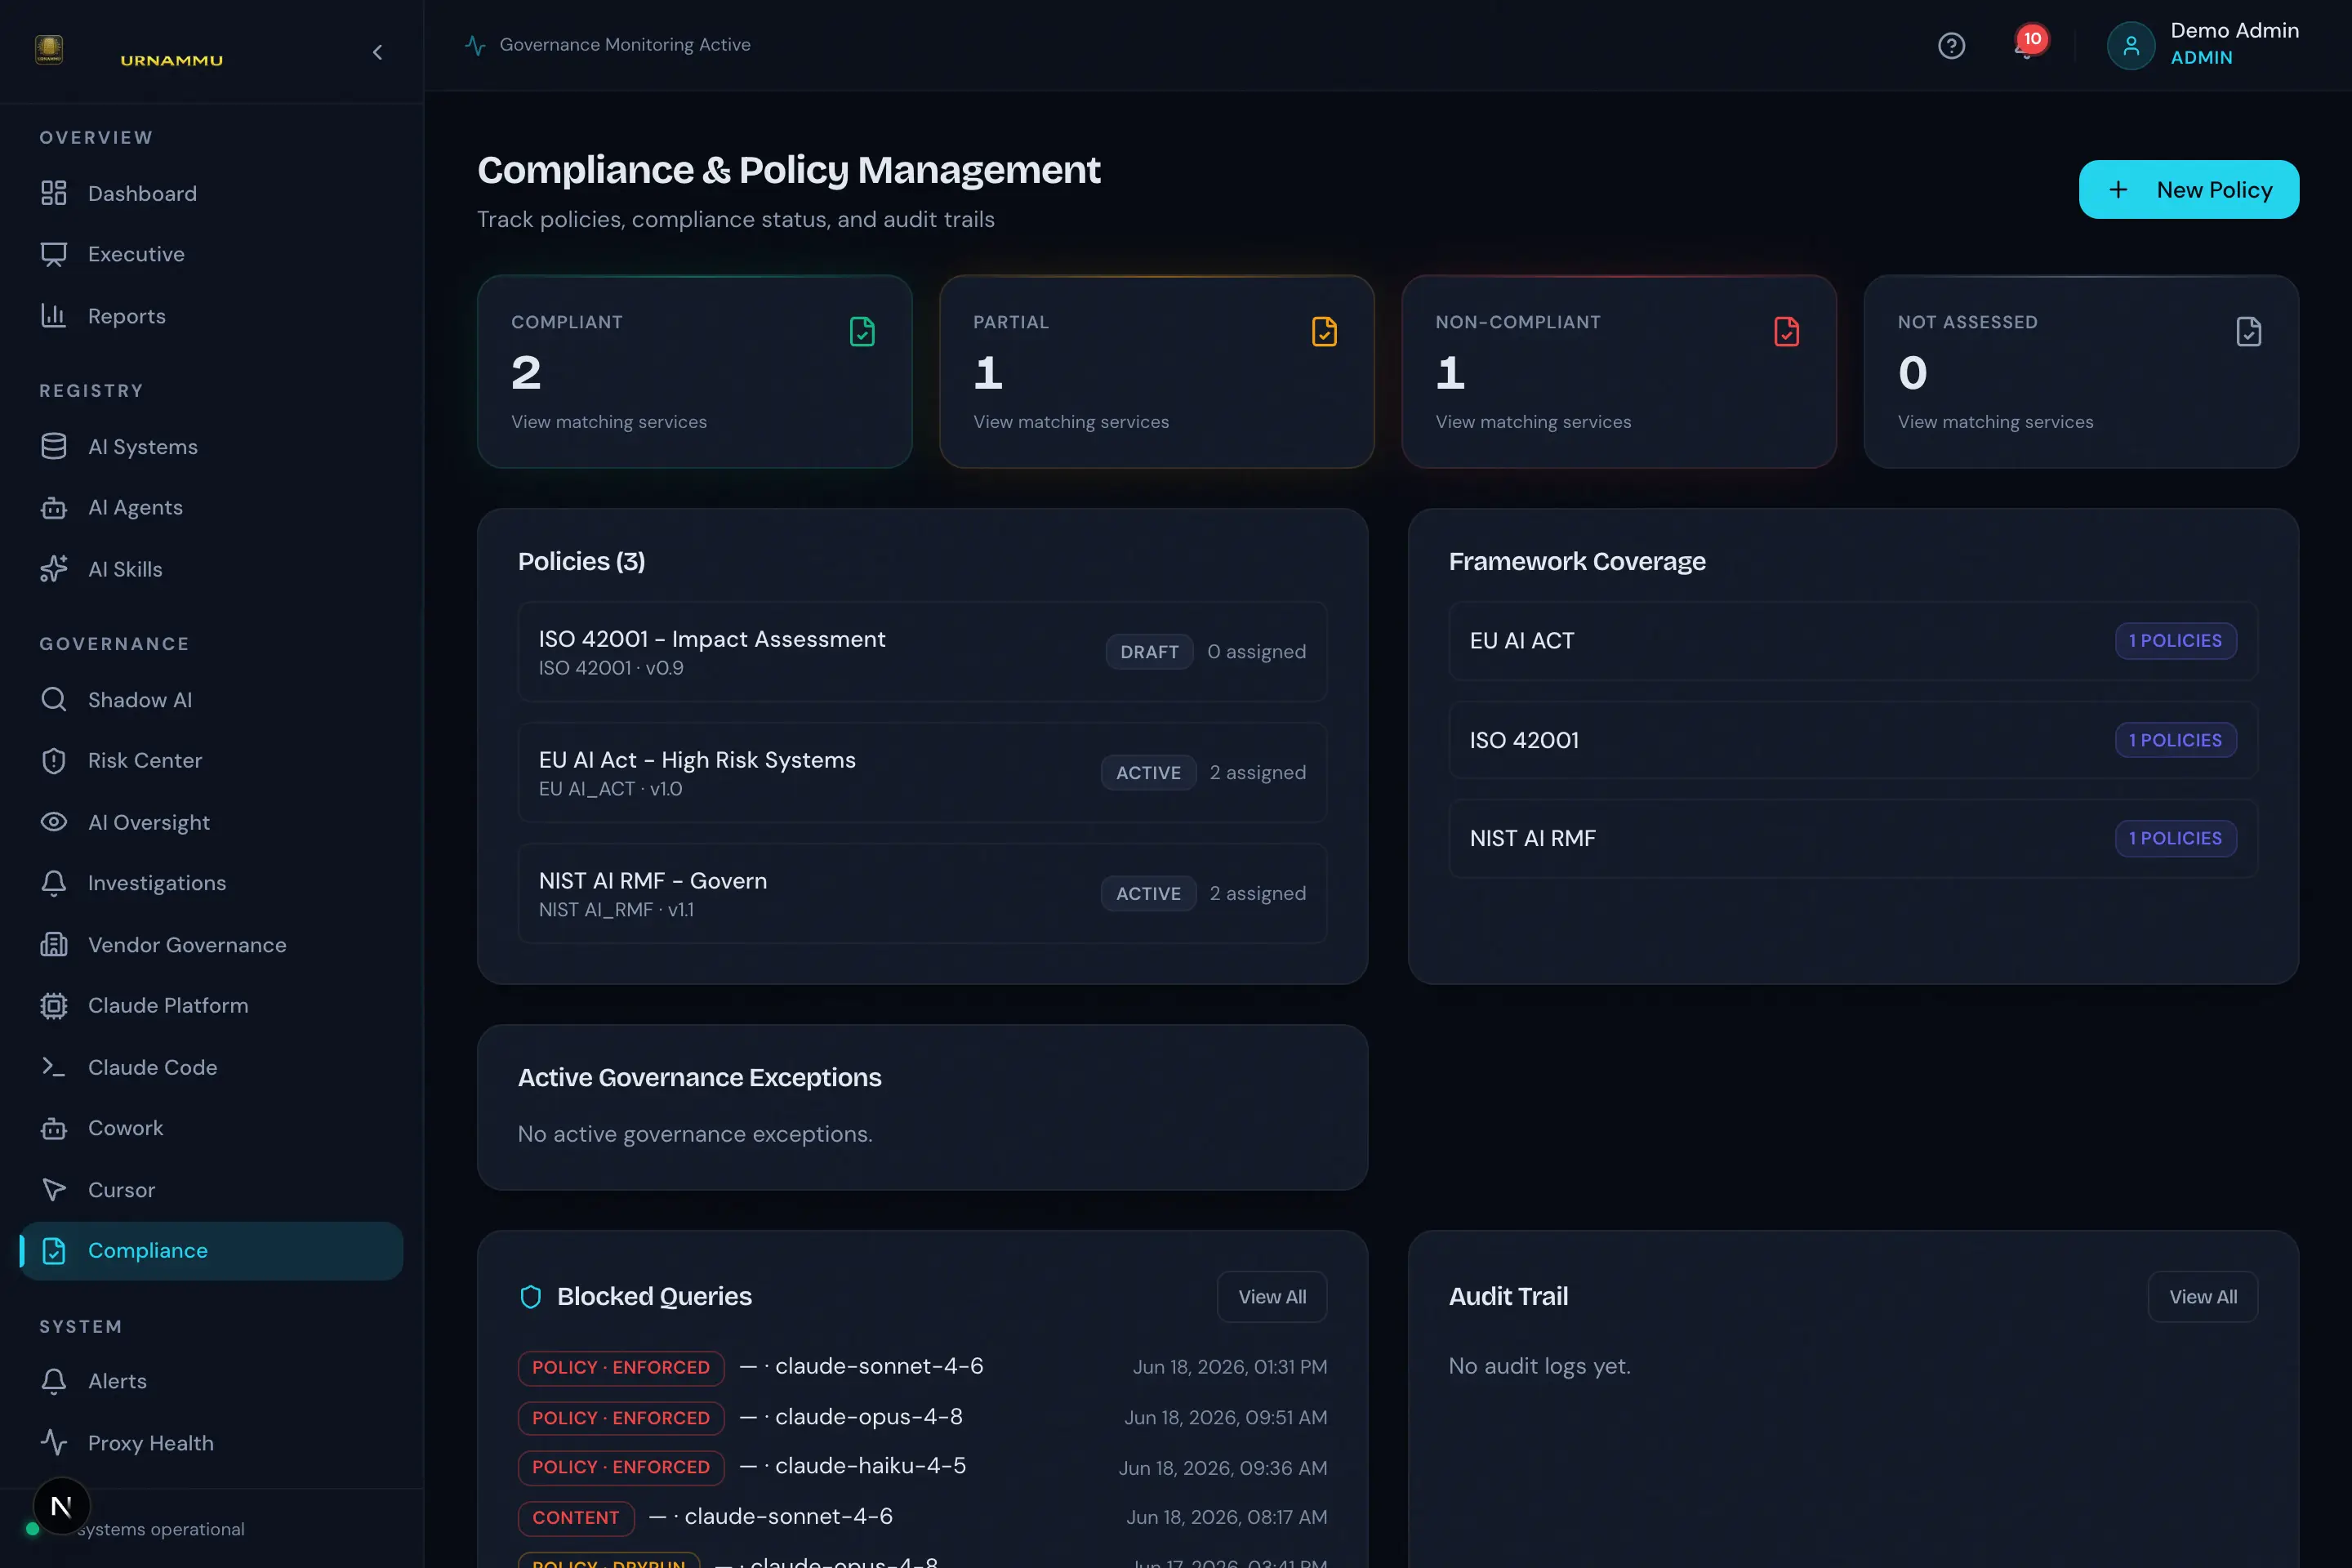Open notifications bell with 10 badge
The width and height of the screenshot is (2352, 1568).
coord(2027,45)
